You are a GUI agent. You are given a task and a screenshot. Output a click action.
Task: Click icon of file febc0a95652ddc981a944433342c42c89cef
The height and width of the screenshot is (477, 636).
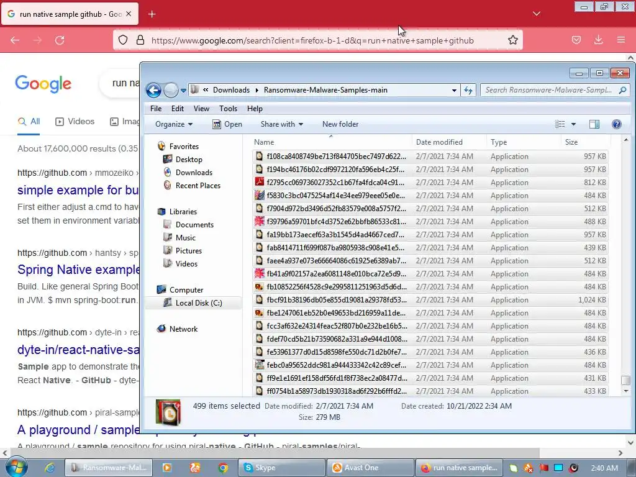(x=259, y=365)
